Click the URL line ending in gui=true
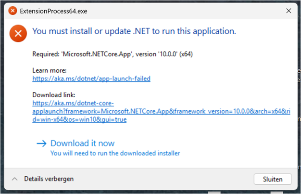Image resolution: width=301 pixels, height=194 pixels. 79,119
